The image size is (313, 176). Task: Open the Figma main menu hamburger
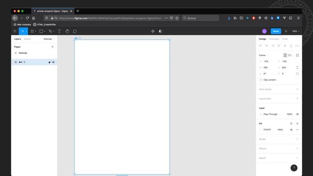(x=15, y=31)
